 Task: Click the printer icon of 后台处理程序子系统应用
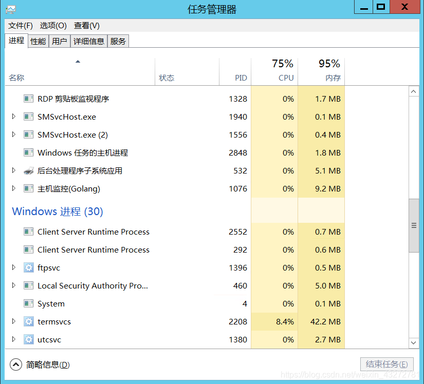[x=28, y=170]
